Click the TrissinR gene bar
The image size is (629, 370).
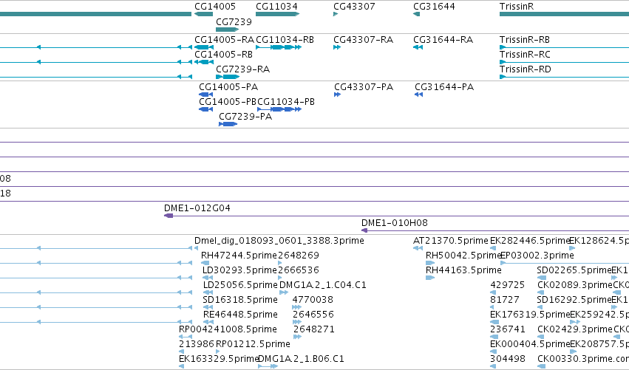pos(564,14)
